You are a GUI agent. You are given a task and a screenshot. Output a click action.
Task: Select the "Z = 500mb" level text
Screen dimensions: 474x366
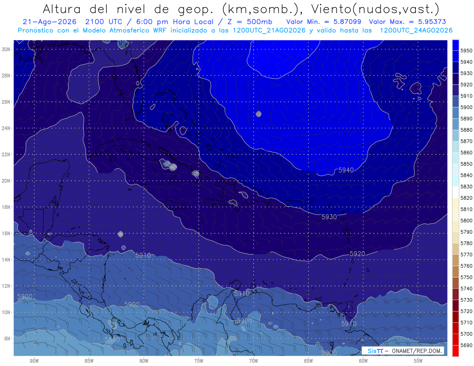tap(248, 22)
